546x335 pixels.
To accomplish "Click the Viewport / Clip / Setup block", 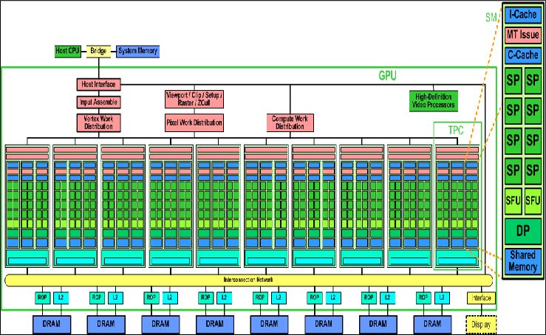I will tap(193, 100).
